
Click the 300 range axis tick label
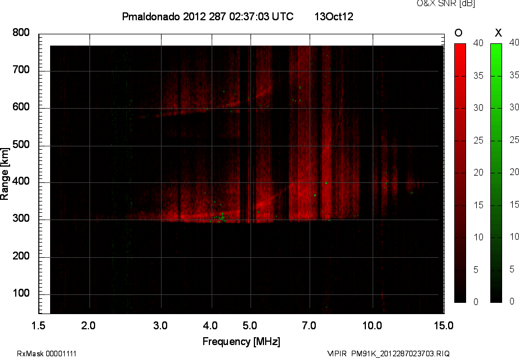click(x=21, y=218)
